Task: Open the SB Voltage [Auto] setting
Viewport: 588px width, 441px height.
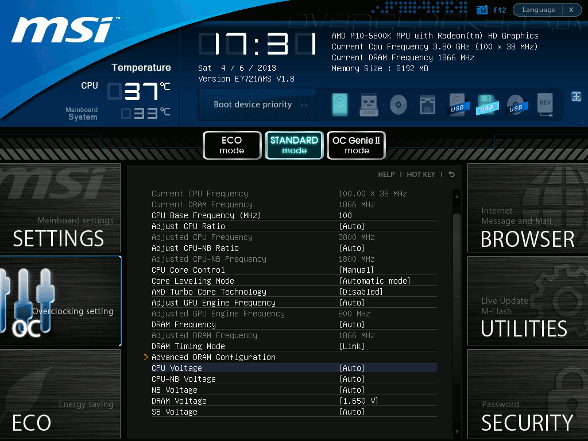Action: coord(294,412)
